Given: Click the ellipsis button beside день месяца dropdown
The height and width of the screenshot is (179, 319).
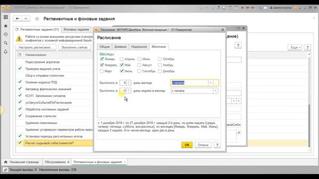Looking at the screenshot, I should pyautogui.click(x=216, y=83).
